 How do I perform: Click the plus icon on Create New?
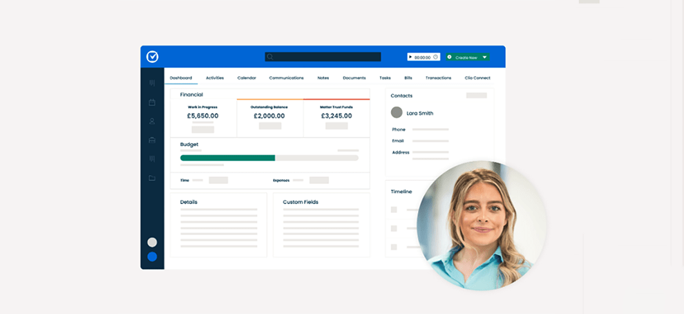point(450,57)
